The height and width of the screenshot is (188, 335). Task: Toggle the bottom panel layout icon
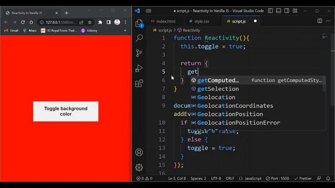[278, 10]
